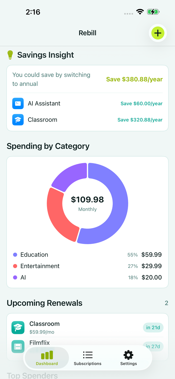Tap the Filmflix film icon
The image size is (175, 379).
(18, 346)
